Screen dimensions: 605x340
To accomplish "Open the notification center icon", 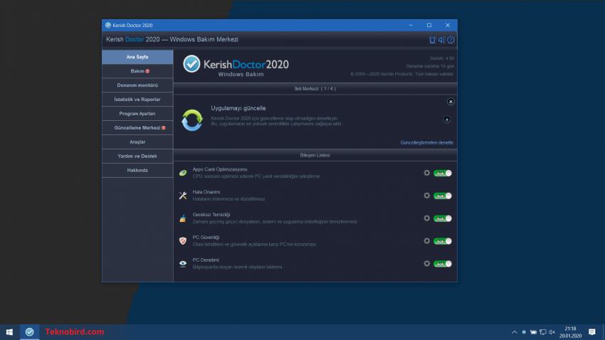I will pos(592,332).
